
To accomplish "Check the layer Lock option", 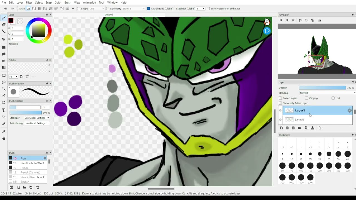I will click(333, 98).
